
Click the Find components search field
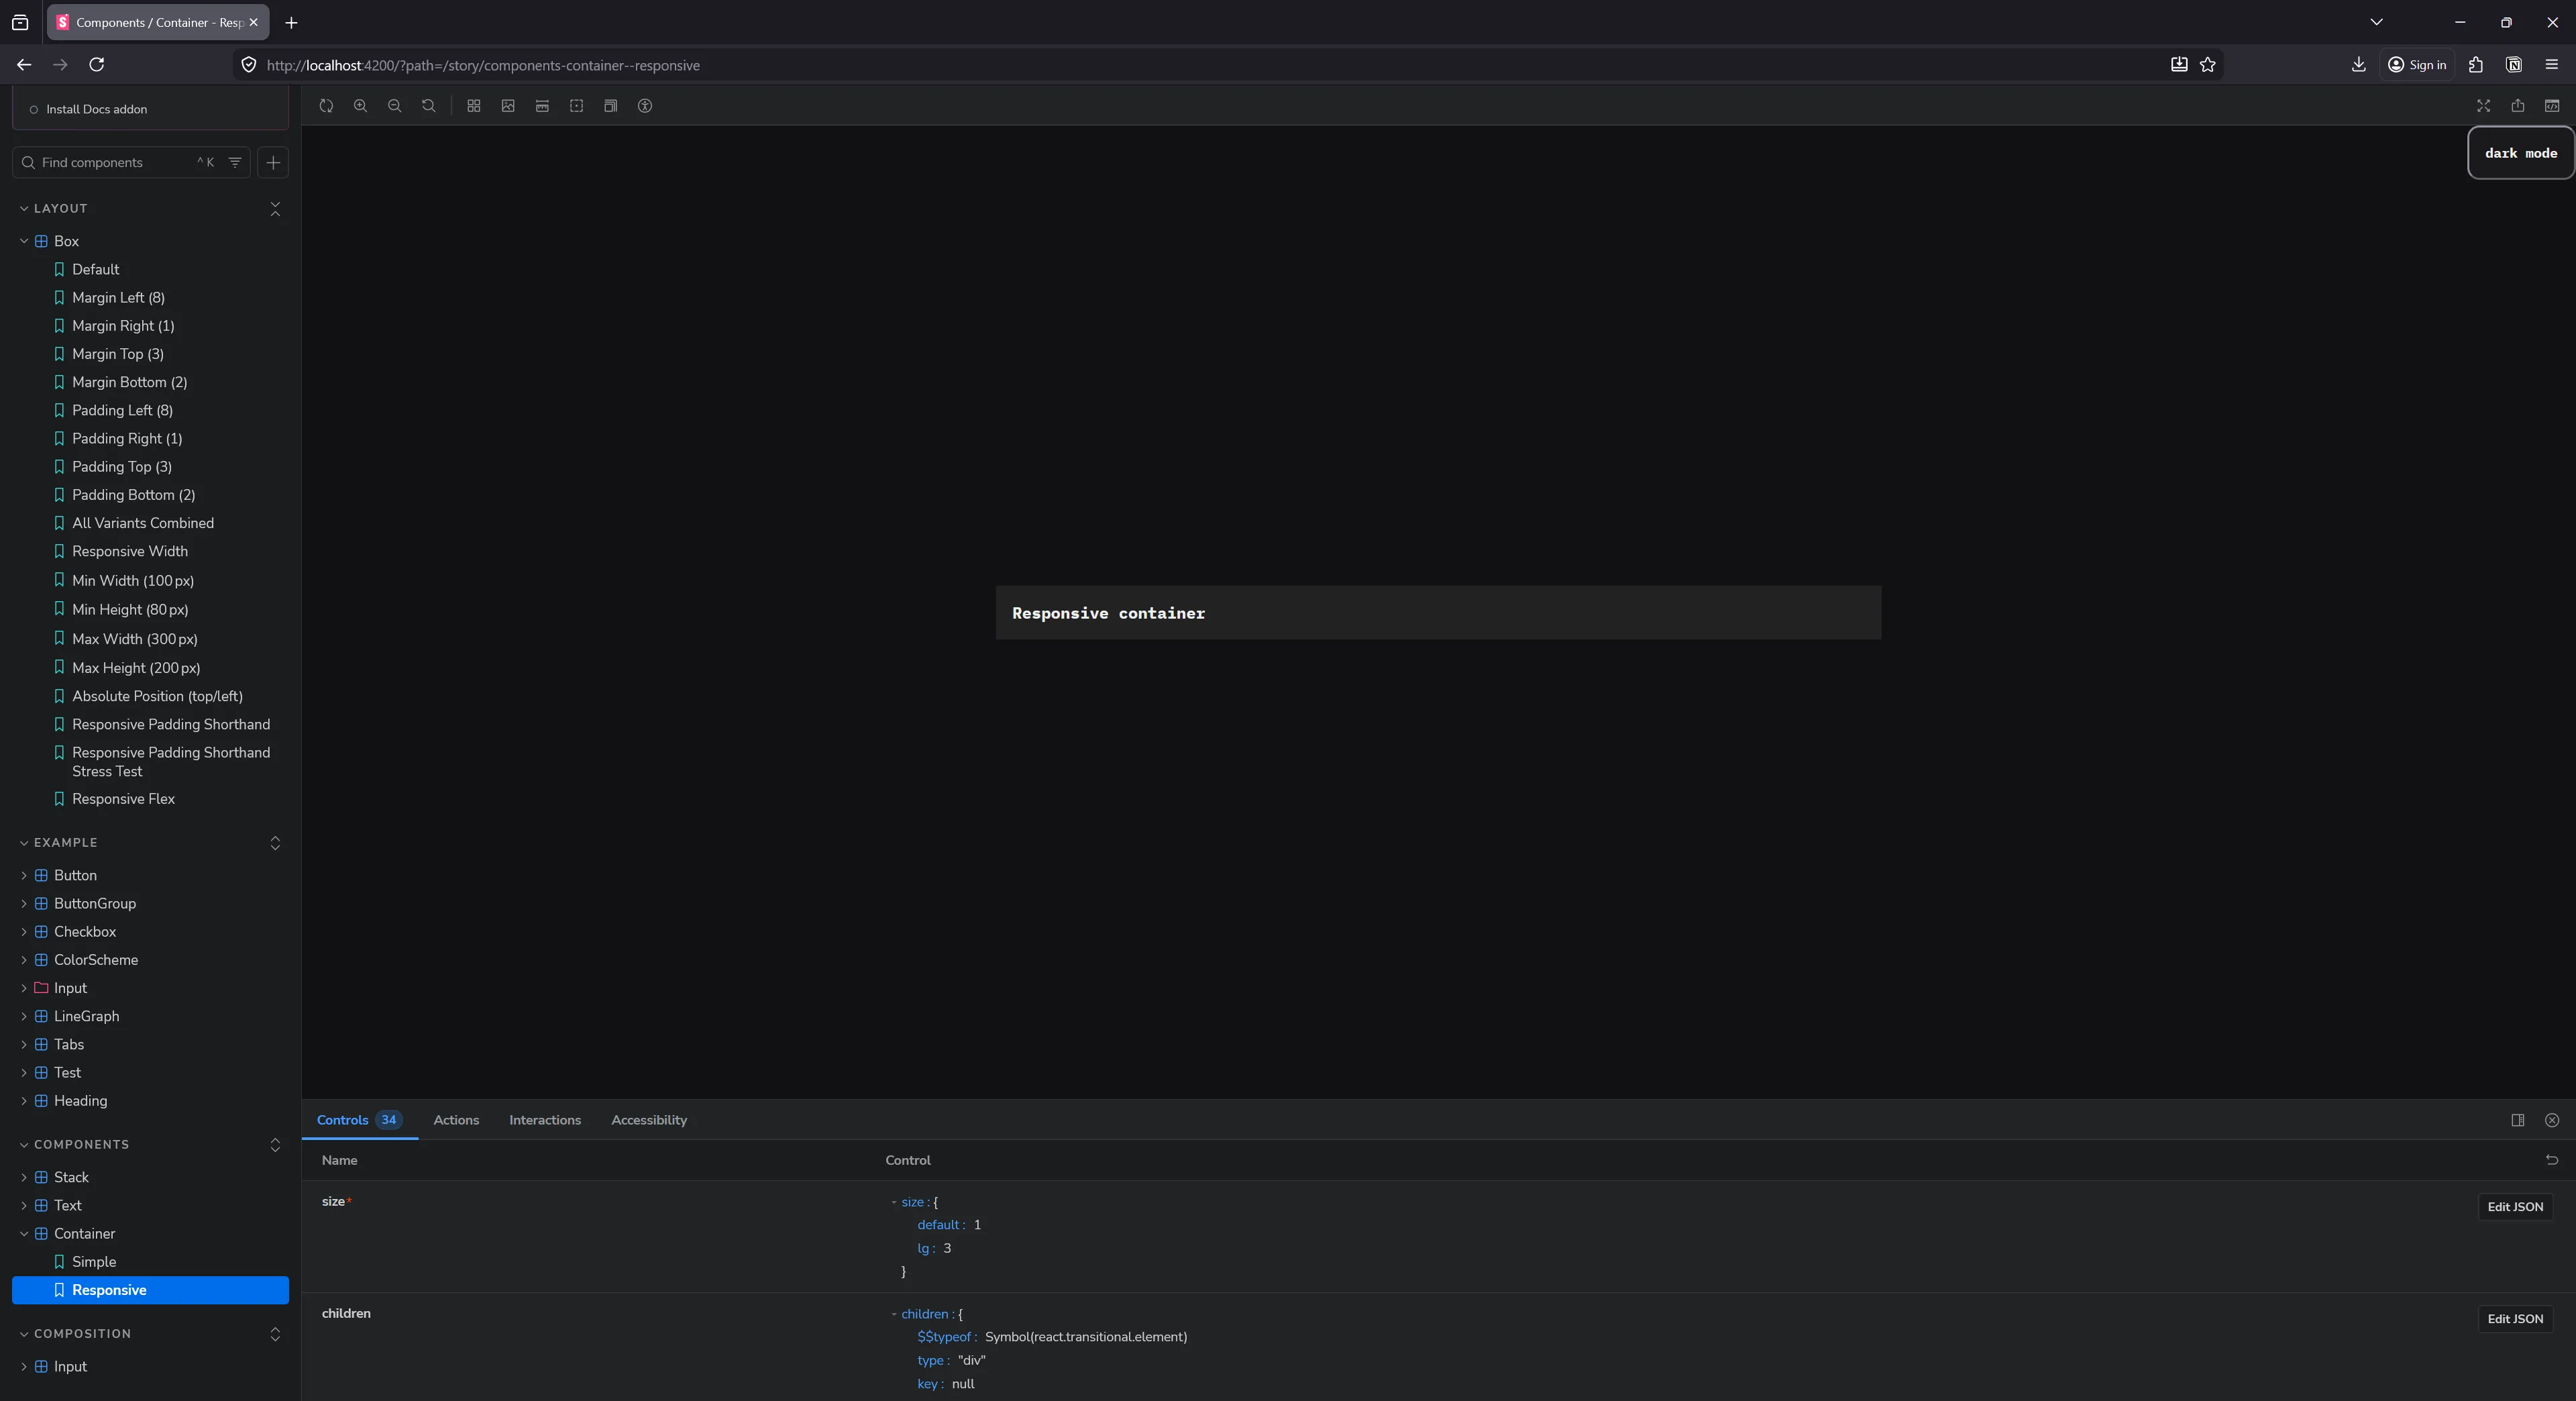point(110,162)
